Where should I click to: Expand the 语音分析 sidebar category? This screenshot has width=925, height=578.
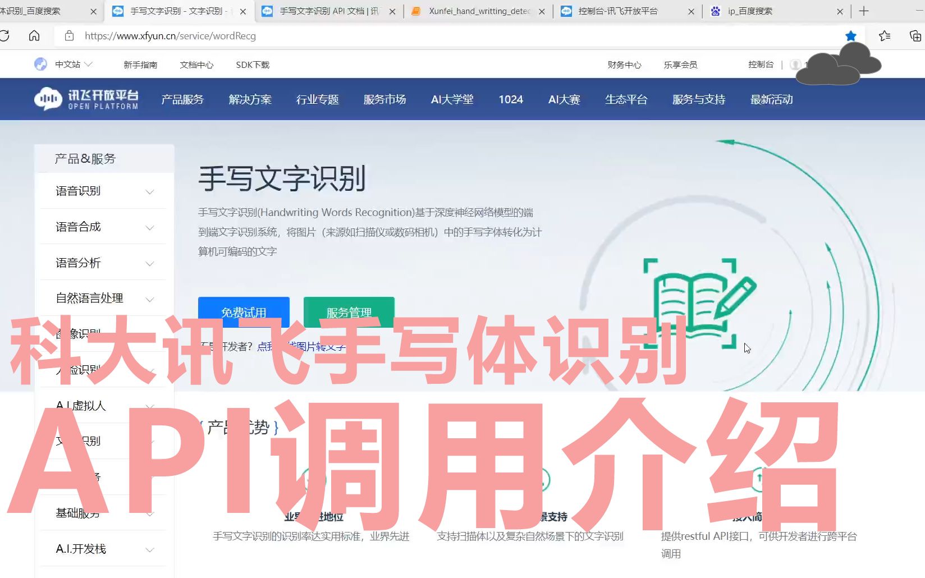[103, 263]
